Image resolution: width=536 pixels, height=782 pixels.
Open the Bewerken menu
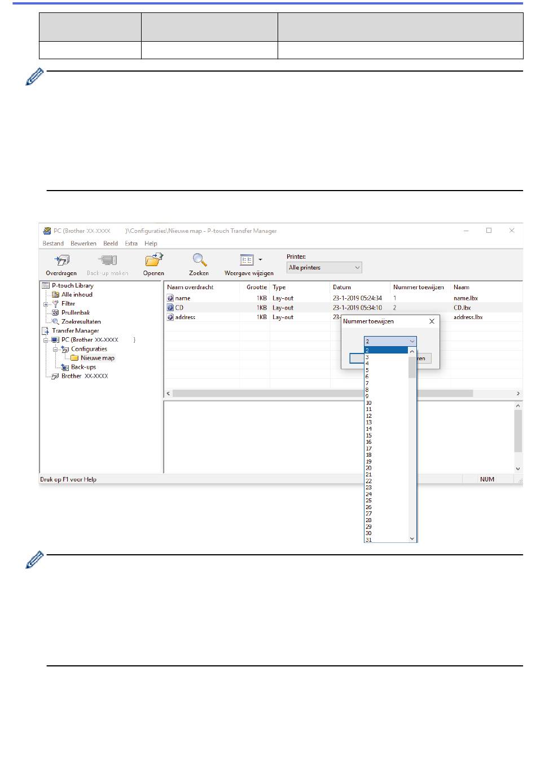tap(84, 244)
